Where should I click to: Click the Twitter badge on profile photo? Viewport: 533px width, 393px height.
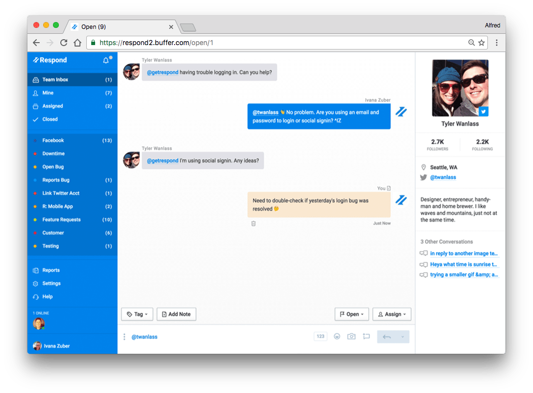point(483,112)
